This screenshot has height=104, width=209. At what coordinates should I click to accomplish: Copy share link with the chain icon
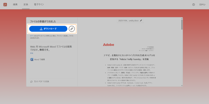[x=72, y=29]
